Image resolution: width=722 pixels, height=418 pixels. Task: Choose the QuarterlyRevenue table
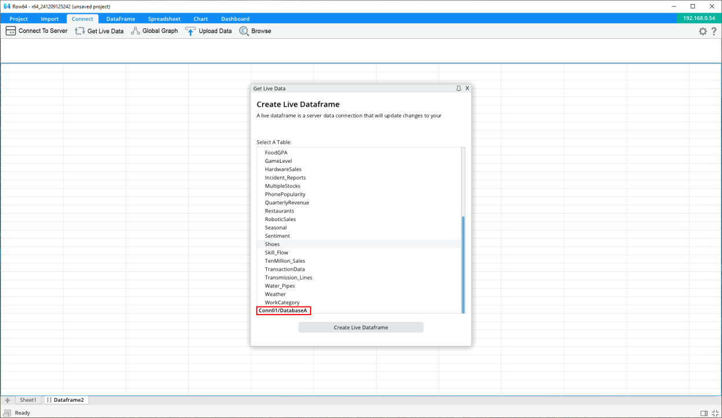point(287,203)
